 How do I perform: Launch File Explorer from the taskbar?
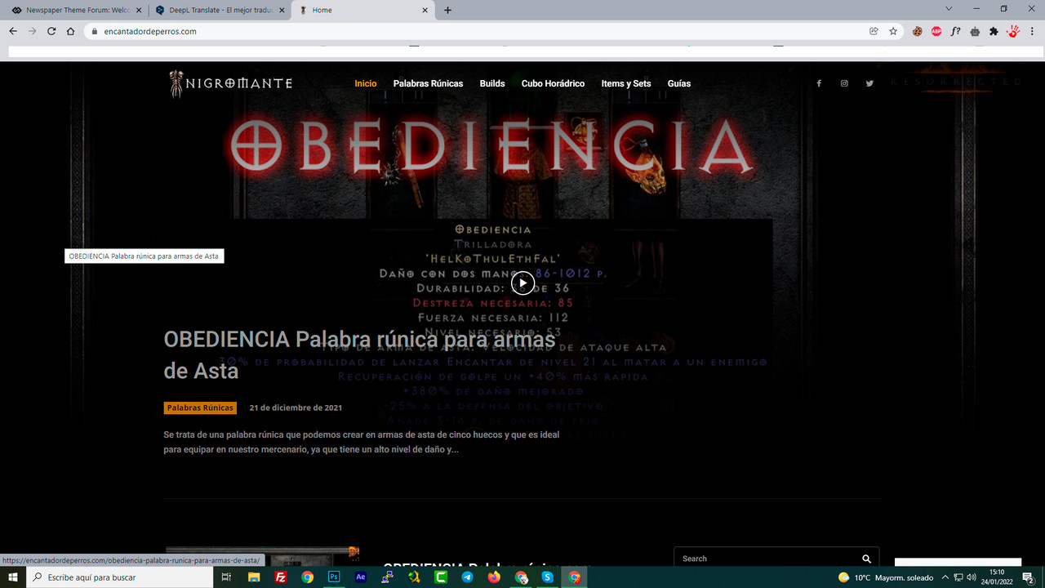click(x=254, y=577)
